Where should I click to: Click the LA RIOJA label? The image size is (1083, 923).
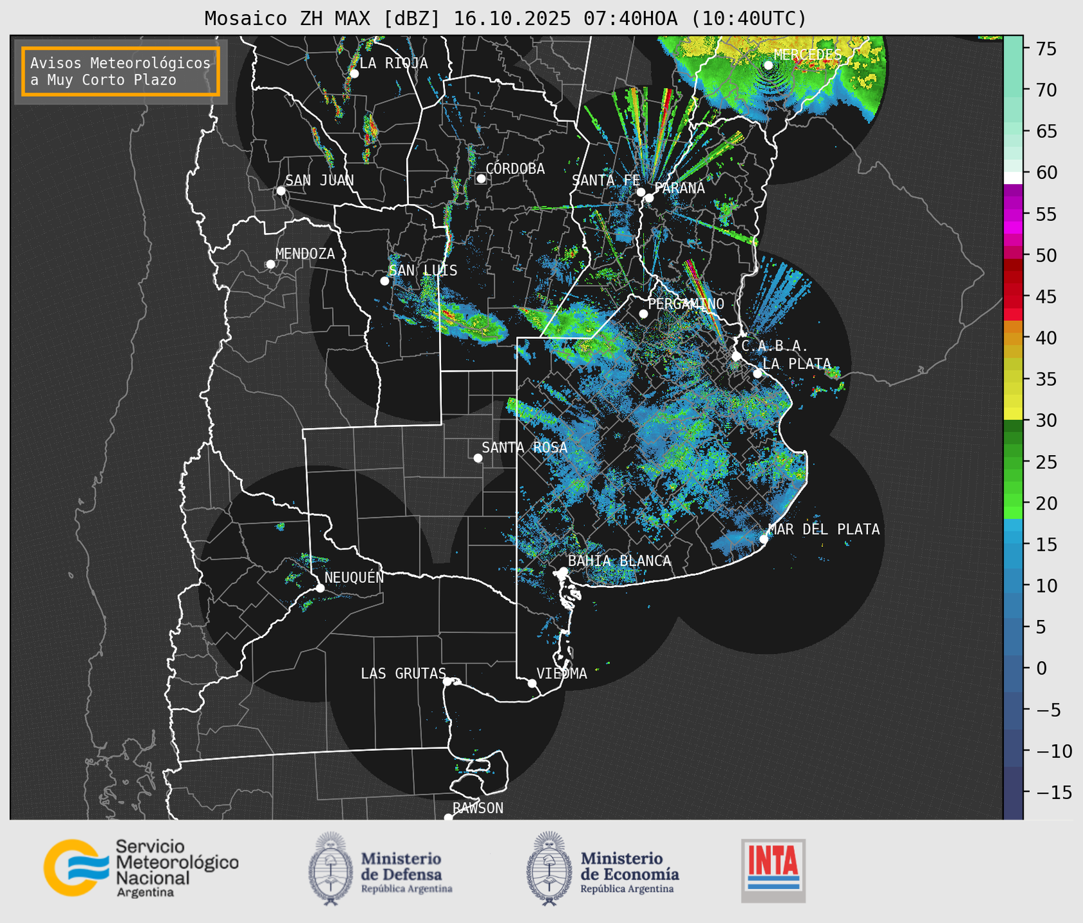(x=393, y=63)
